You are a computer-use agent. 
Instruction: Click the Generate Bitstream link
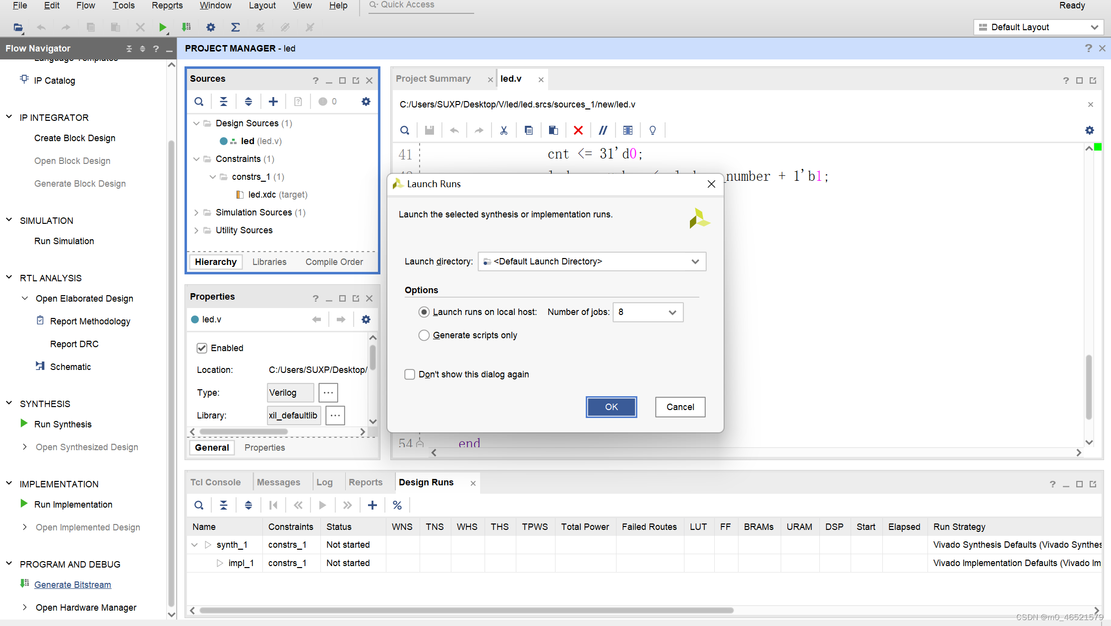pyautogui.click(x=72, y=585)
